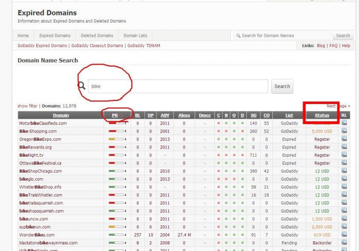Go to the Domain Lists tab
359x251 pixels.
[135, 36]
